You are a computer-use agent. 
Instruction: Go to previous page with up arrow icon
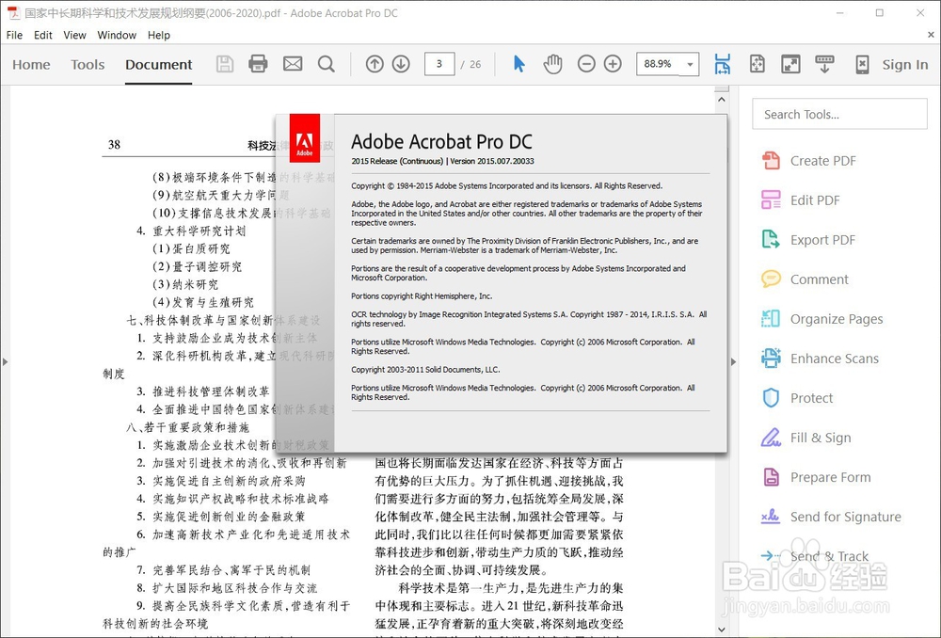click(x=374, y=63)
